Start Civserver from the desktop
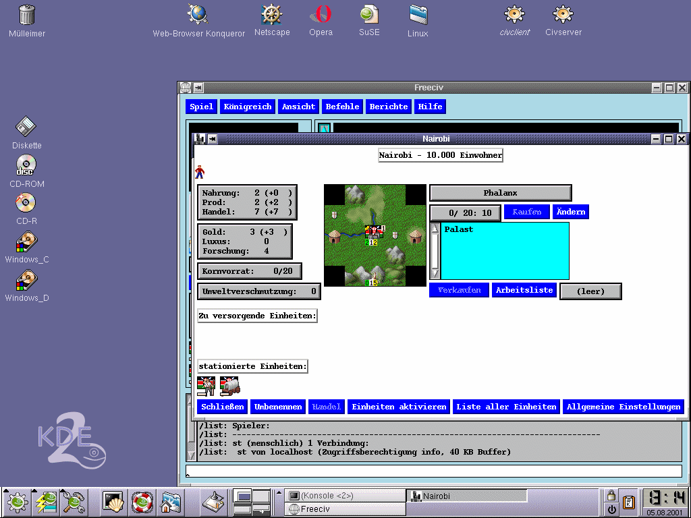Viewport: 691px width, 518px height. pos(563,14)
